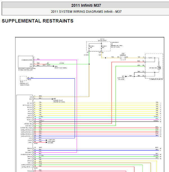Click the "2011 SYSTEM WIRING DIAGRAMS Infiniti - M37" subtitle

(86, 12)
